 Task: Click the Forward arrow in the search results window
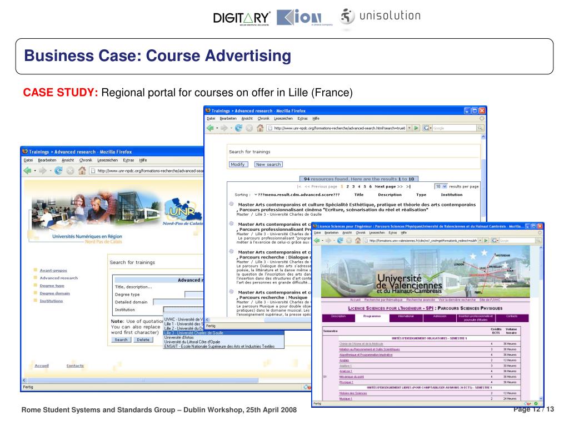224,128
